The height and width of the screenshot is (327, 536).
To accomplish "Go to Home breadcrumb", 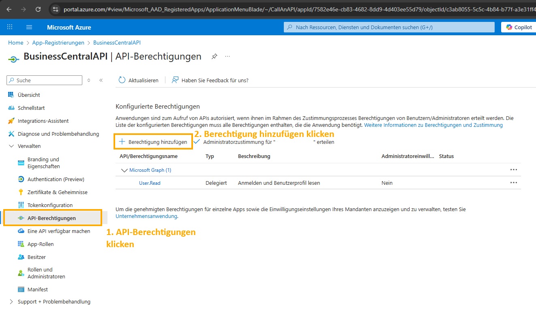I will click(15, 43).
